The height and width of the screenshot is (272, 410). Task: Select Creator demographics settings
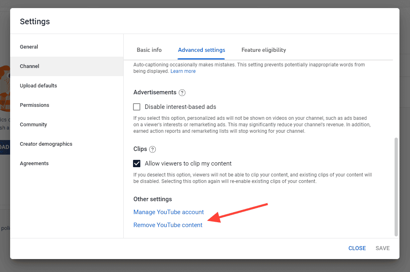(x=46, y=144)
